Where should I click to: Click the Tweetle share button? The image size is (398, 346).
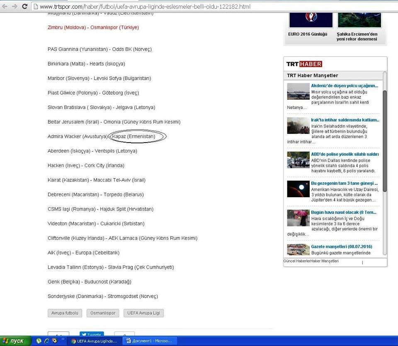tap(92, 334)
